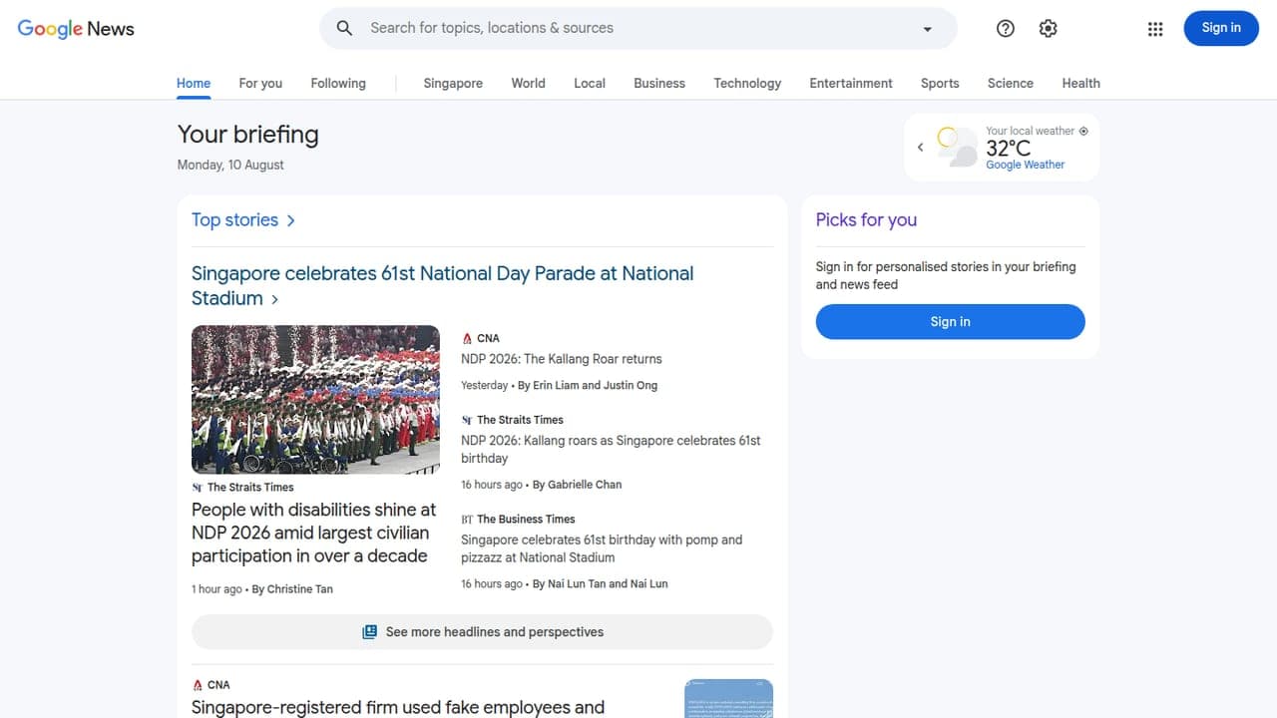Screen dimensions: 1277x718
Task: Click the Straits Times logo above the Kallang roars story
Action: point(467,421)
